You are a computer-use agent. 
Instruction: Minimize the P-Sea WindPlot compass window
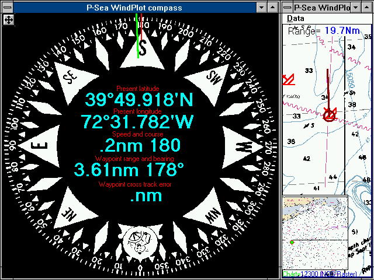pyautogui.click(x=261, y=8)
